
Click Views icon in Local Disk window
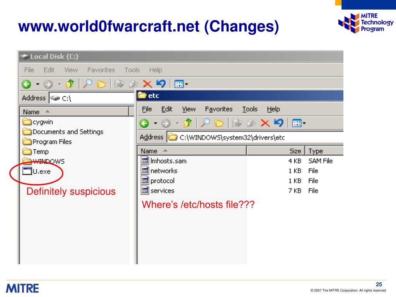(x=179, y=84)
